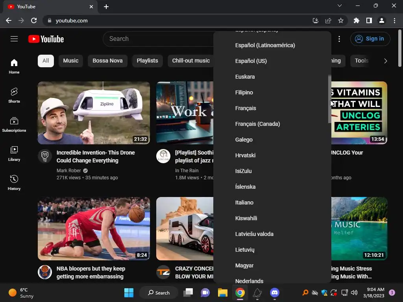Image resolution: width=403 pixels, height=302 pixels.
Task: Open NBA bloopers video title
Action: [x=91, y=273]
